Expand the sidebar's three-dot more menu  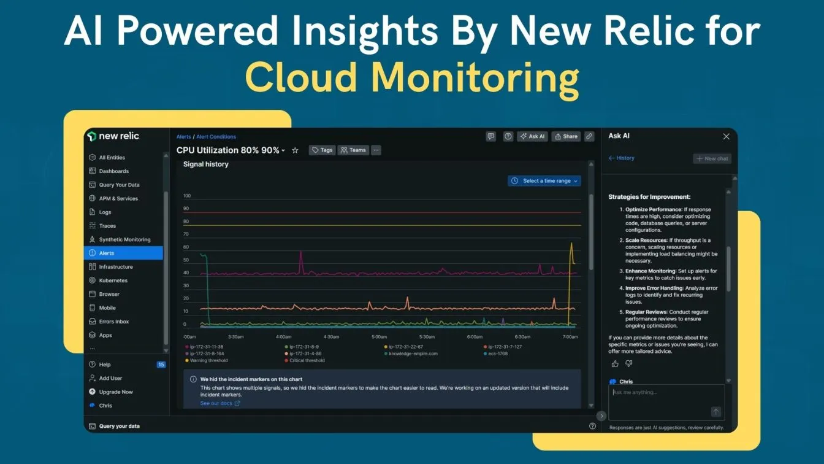pyautogui.click(x=93, y=348)
